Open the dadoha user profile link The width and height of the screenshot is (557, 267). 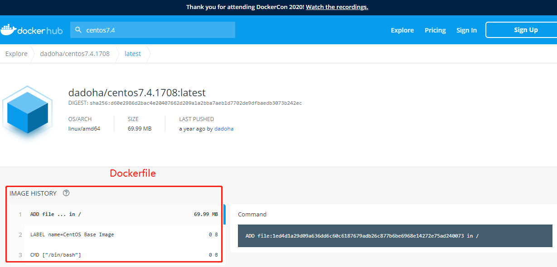[224, 129]
